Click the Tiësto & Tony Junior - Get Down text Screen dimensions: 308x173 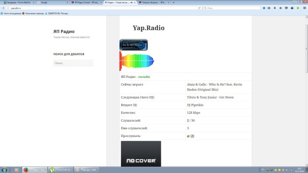(210, 97)
